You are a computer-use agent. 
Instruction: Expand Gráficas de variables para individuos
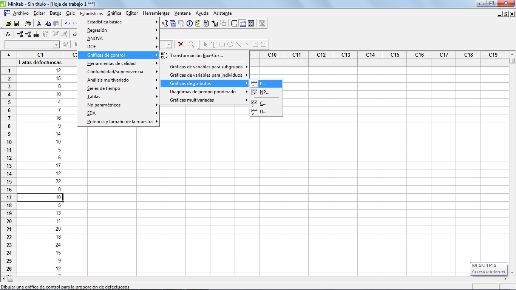coord(205,75)
